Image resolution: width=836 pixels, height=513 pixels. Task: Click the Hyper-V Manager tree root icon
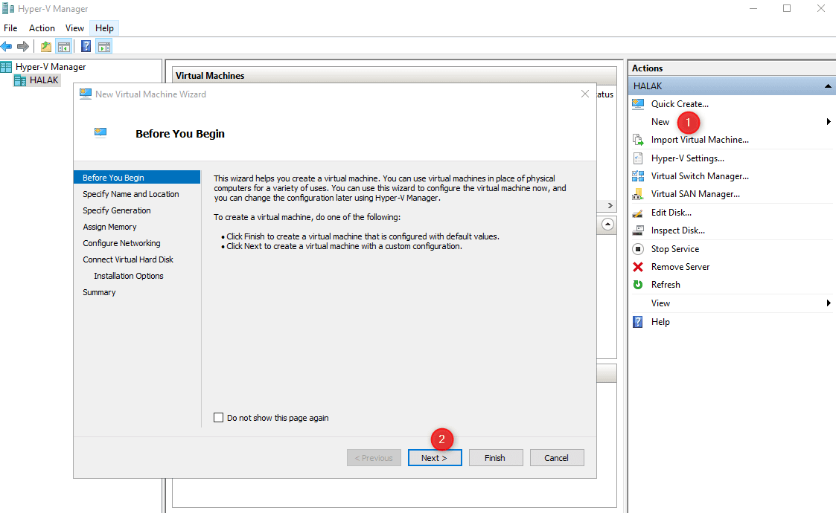tap(7, 67)
